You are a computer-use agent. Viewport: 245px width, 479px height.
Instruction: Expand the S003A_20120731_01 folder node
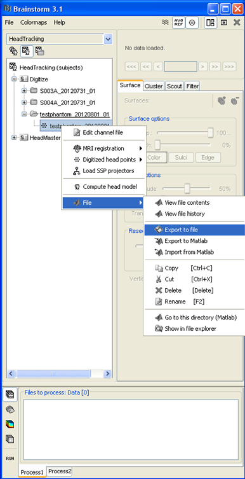[x=24, y=91]
